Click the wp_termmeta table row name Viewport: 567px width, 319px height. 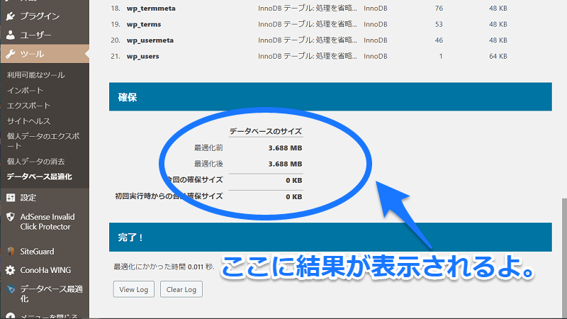(x=151, y=8)
